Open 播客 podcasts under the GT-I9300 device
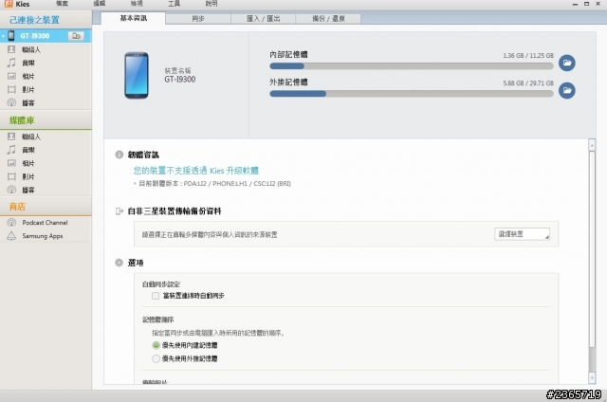Viewport: 607px width, 402px height. 28,103
